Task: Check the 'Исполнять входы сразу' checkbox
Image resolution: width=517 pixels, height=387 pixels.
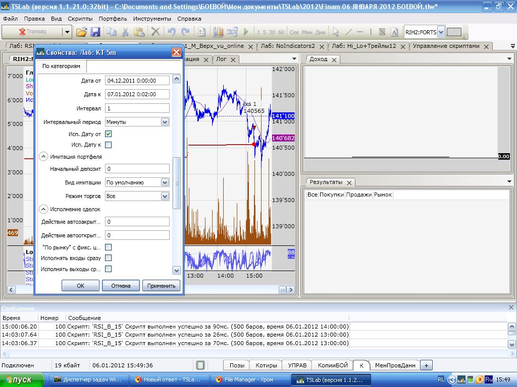Action: (108, 258)
